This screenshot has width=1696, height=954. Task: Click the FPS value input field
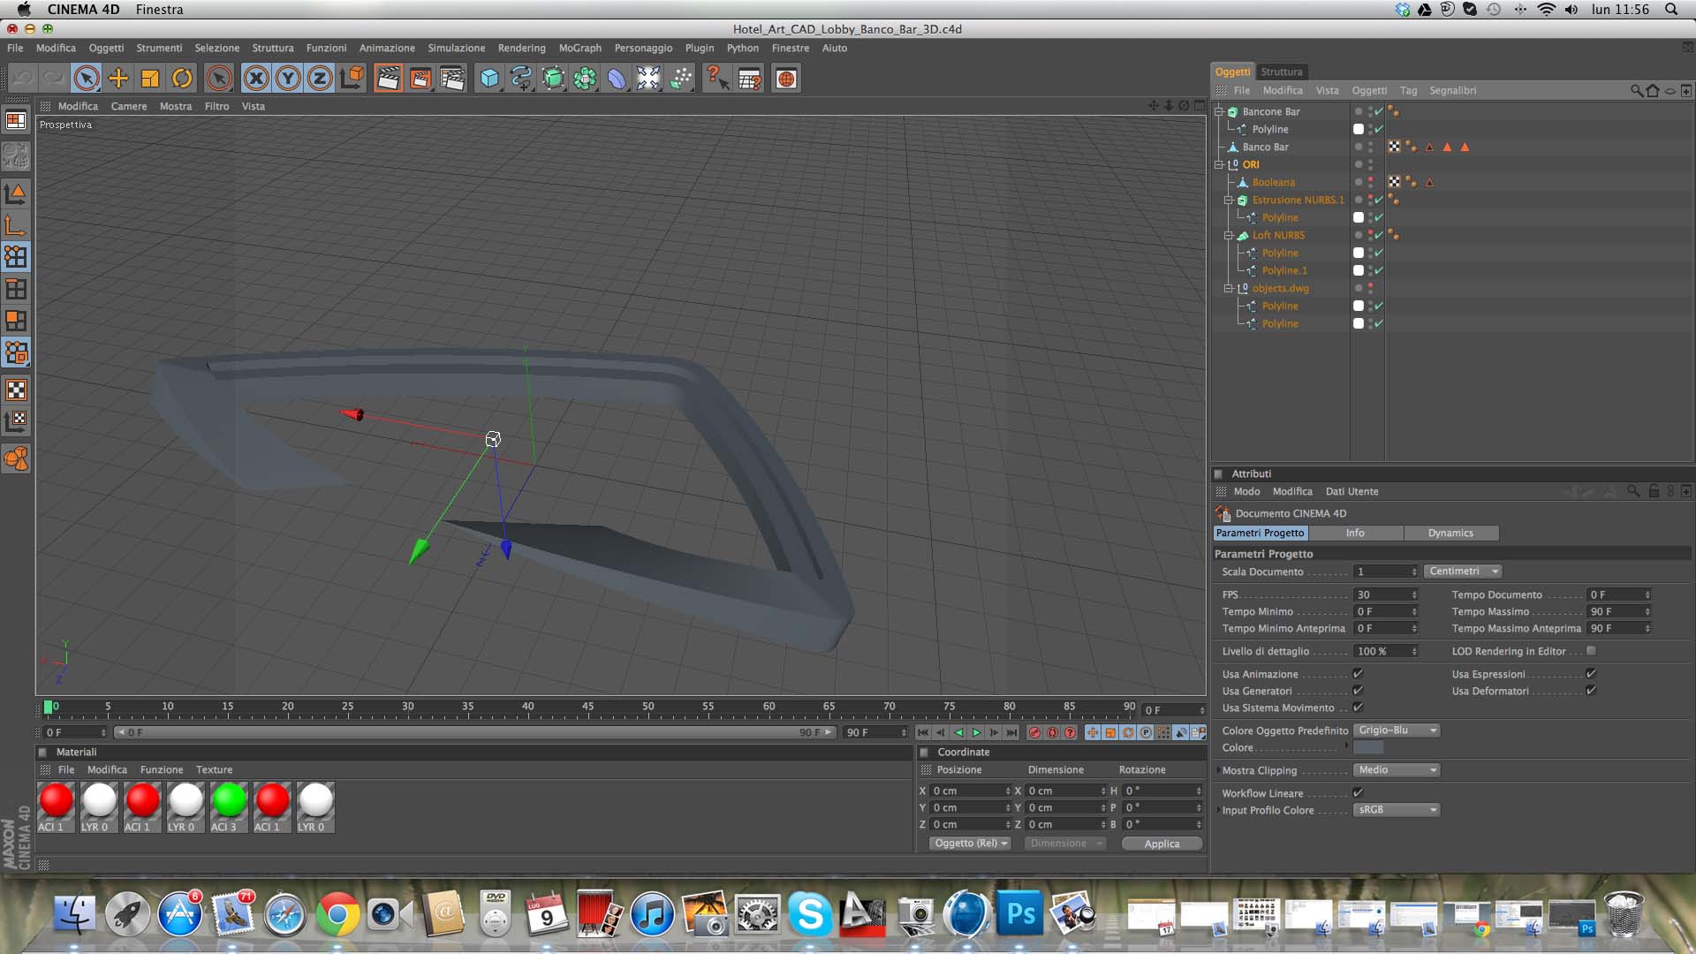coord(1381,594)
